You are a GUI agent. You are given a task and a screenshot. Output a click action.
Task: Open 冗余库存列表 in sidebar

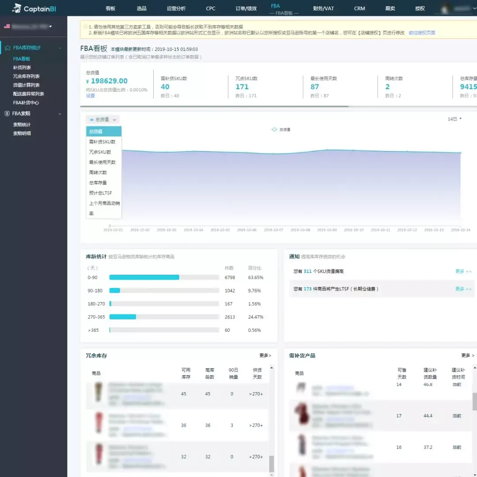coord(26,76)
